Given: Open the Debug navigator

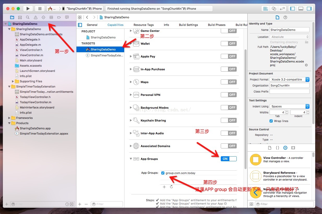Looking at the screenshot, I should coord(51,17).
